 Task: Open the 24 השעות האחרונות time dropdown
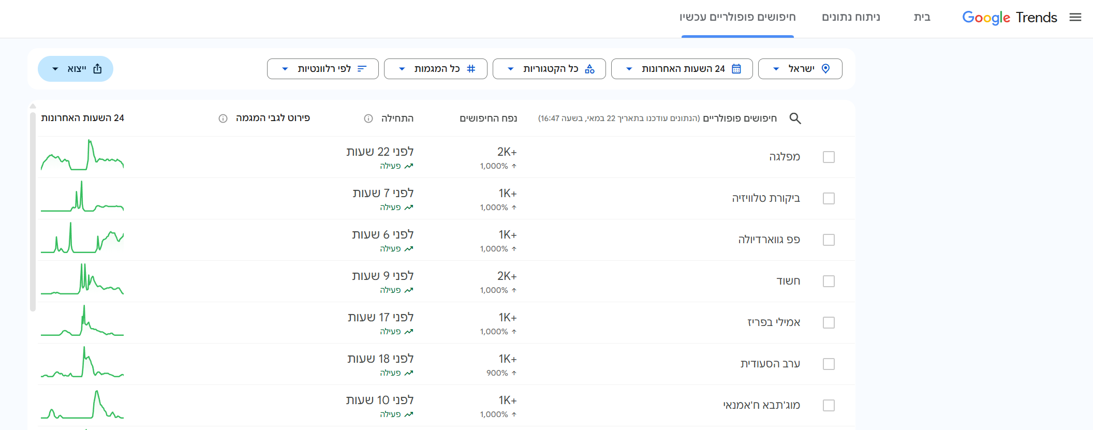click(682, 69)
